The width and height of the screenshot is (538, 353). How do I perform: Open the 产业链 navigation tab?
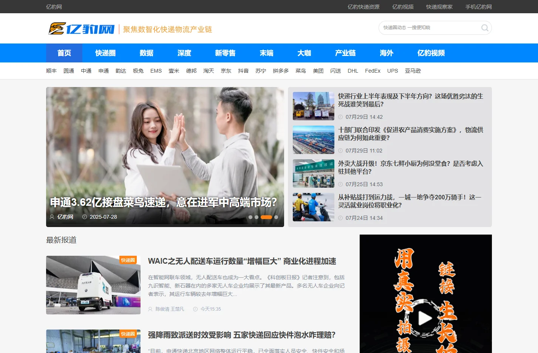click(x=345, y=53)
